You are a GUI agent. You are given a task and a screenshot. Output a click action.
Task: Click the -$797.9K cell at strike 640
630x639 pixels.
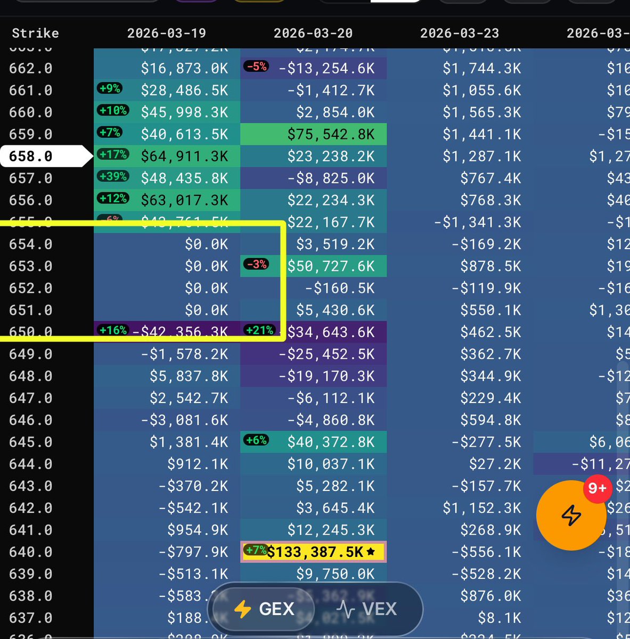click(x=167, y=552)
